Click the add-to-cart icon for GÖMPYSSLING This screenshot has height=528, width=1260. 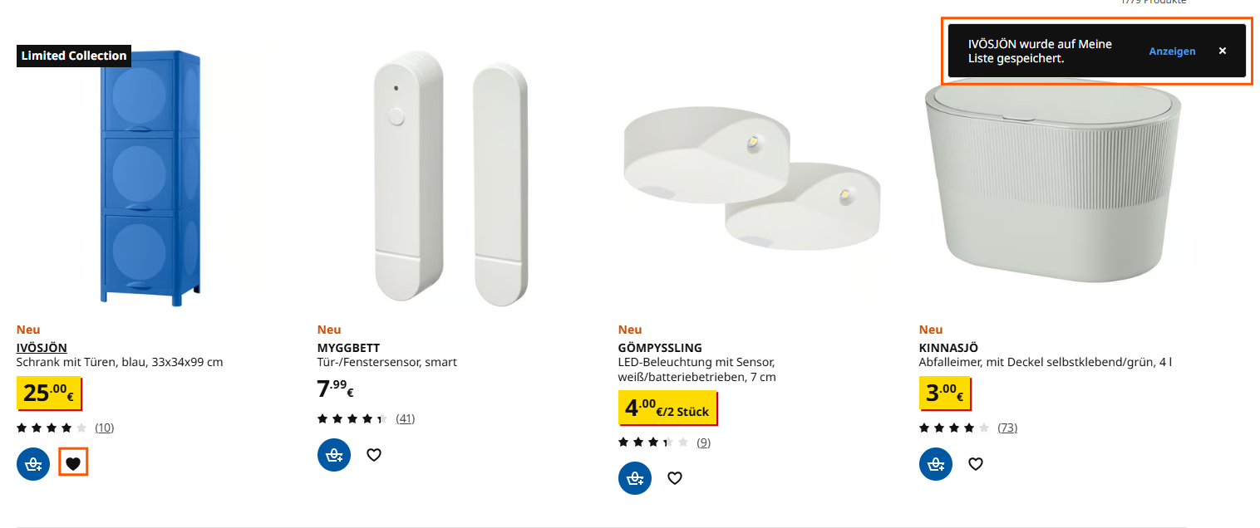[634, 477]
